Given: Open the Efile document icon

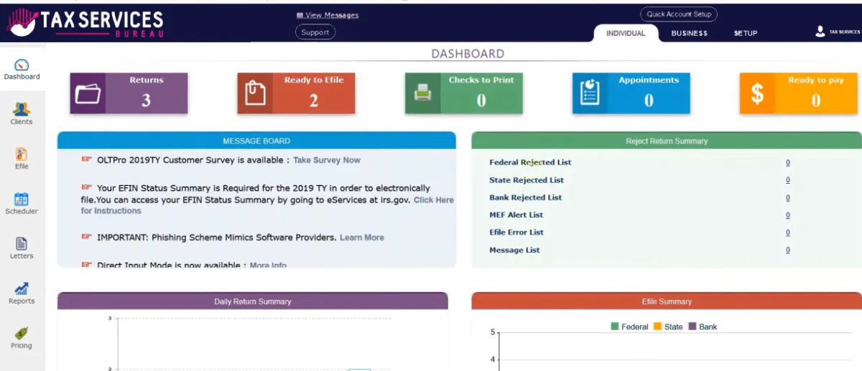Looking at the screenshot, I should [22, 154].
